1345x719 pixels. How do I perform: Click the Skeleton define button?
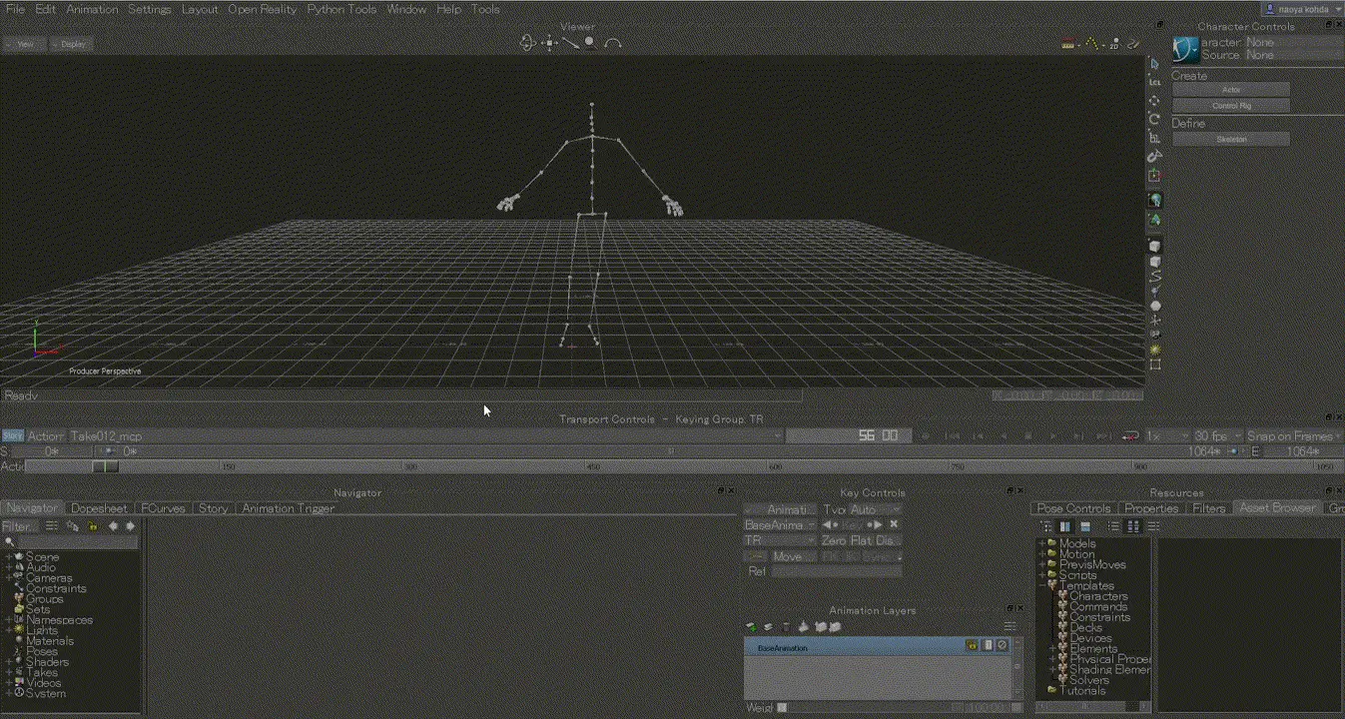(x=1231, y=140)
